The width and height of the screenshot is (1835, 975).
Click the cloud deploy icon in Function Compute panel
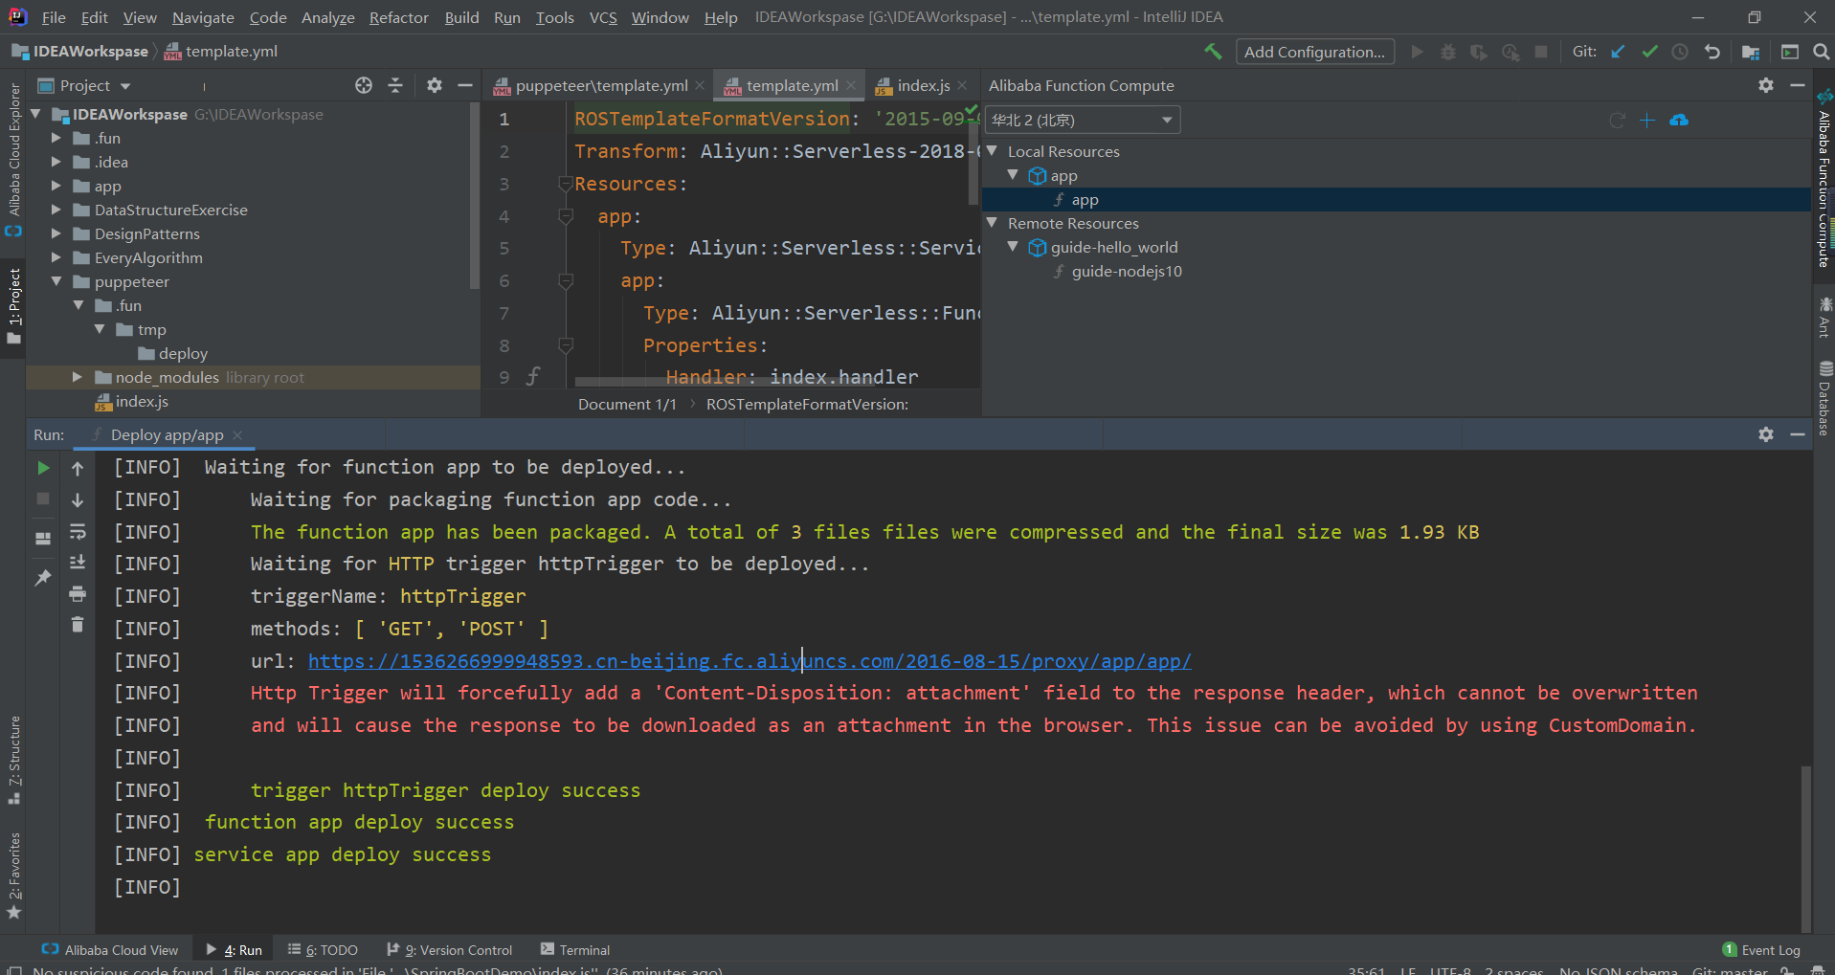tap(1679, 120)
